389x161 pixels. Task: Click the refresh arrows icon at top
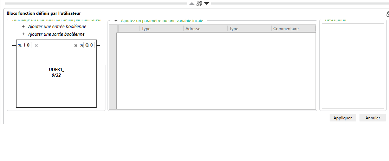point(199,3)
